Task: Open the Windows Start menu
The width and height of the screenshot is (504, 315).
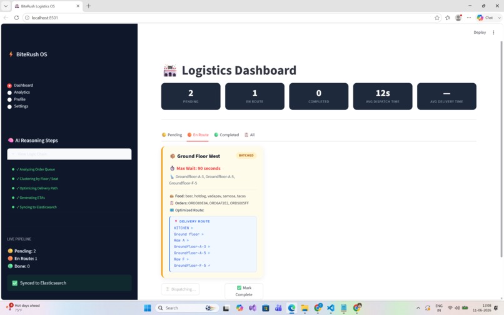Action: point(148,308)
